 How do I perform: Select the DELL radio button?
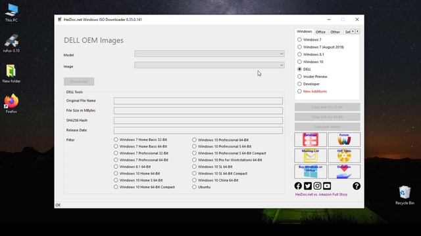[299, 69]
